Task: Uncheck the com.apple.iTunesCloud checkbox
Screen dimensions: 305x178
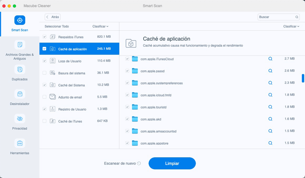Action: (127, 59)
